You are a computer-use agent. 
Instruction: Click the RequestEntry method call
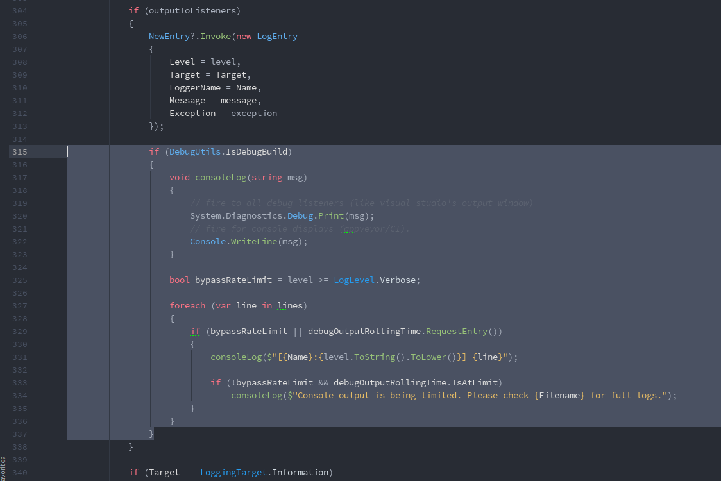[457, 332]
